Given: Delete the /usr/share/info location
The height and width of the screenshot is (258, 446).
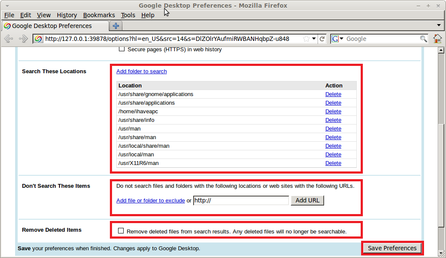Looking at the screenshot, I should point(333,120).
